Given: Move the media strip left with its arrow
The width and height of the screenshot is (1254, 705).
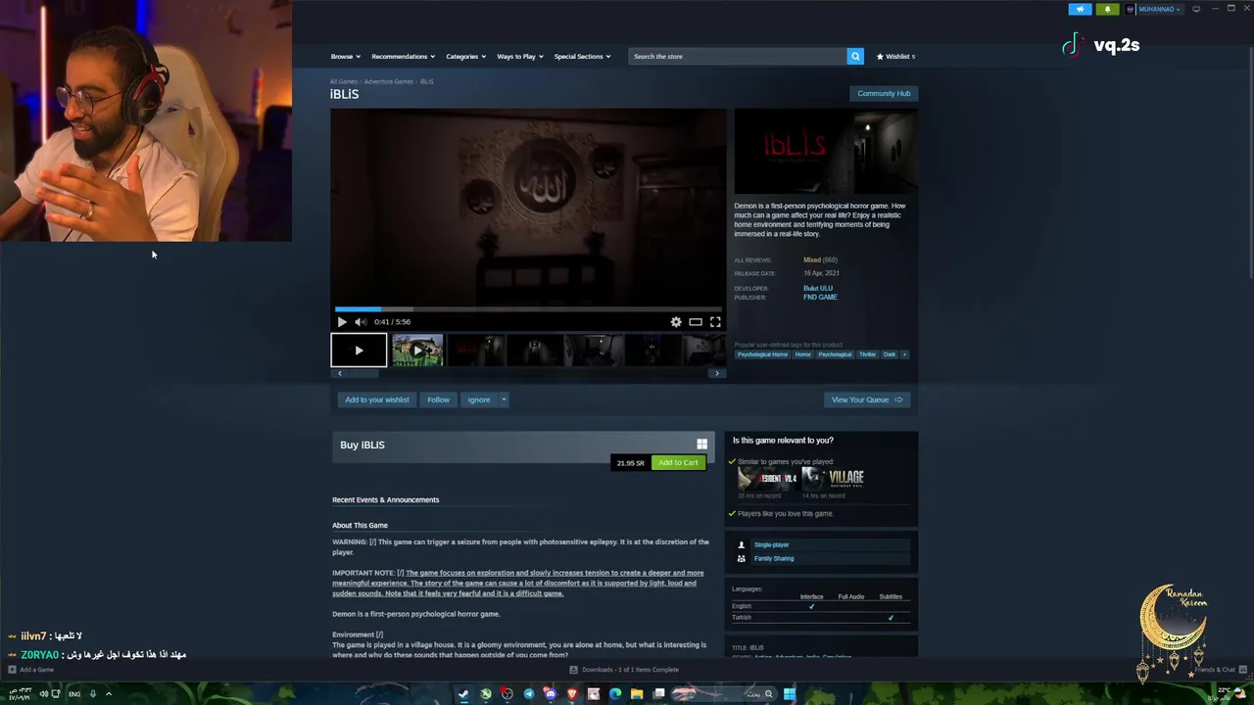Looking at the screenshot, I should [x=340, y=373].
